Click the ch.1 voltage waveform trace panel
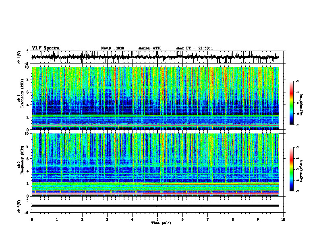 pyautogui.click(x=157, y=57)
